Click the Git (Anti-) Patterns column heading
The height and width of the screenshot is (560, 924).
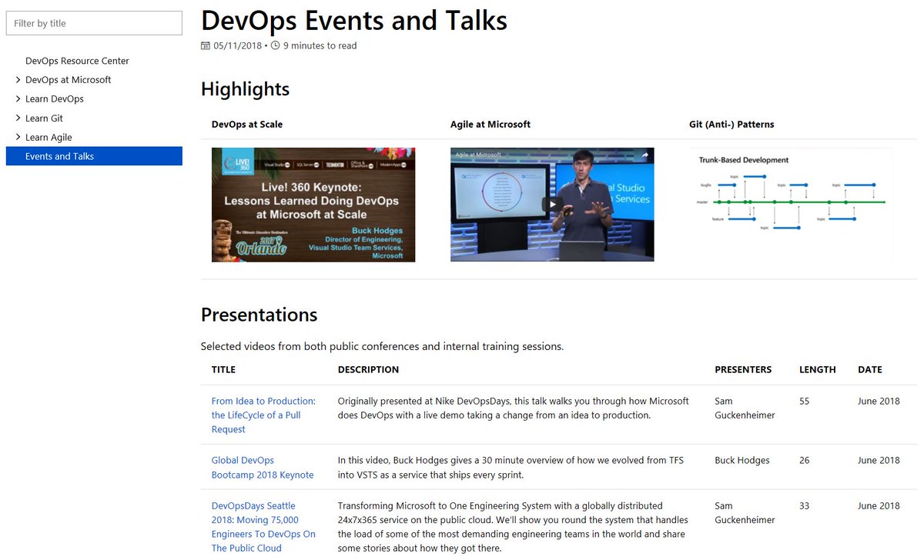pyautogui.click(x=731, y=124)
